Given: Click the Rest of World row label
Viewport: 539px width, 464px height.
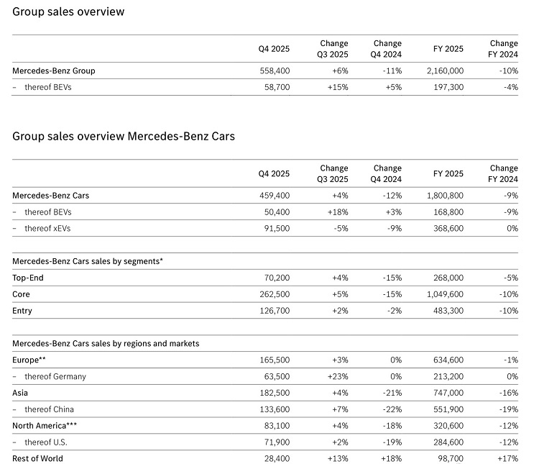Looking at the screenshot, I should [x=37, y=458].
